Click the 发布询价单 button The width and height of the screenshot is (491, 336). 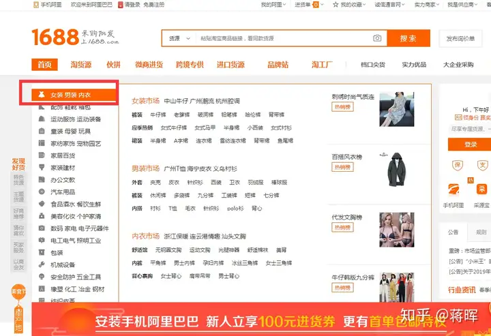(460, 38)
